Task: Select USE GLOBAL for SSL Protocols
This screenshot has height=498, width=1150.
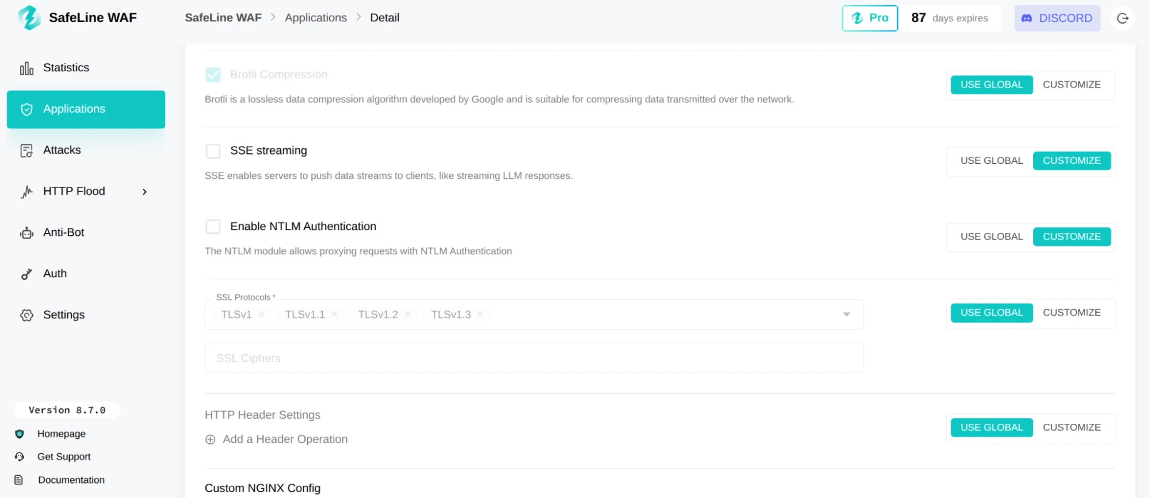Action: pos(992,312)
